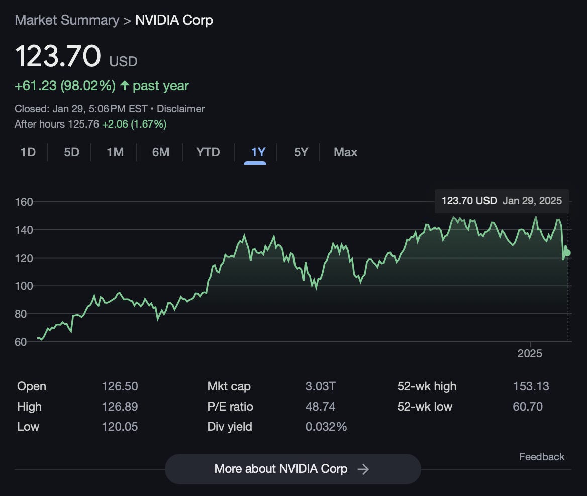Open the Disclaimer link
This screenshot has width=587, height=496.
(180, 109)
